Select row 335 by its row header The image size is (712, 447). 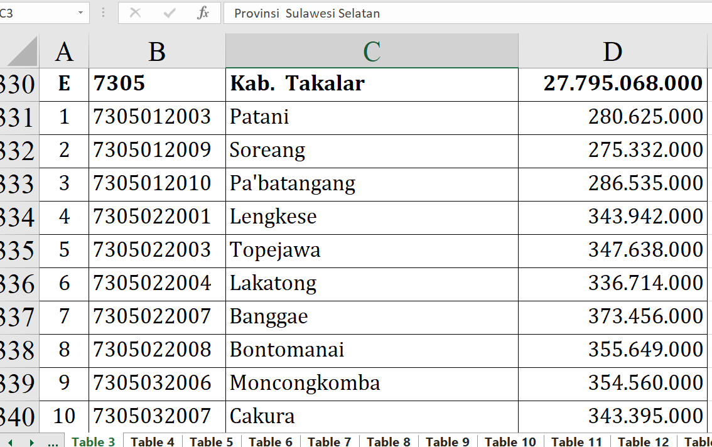click(19, 250)
